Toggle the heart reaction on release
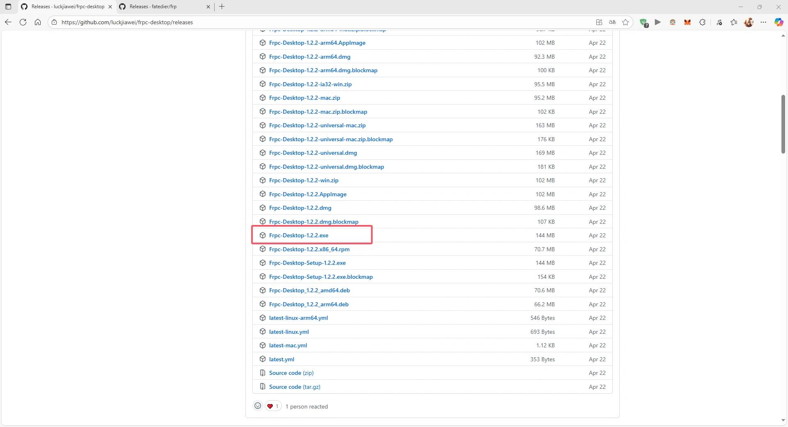Screen dimensions: 788x427 click(x=273, y=406)
